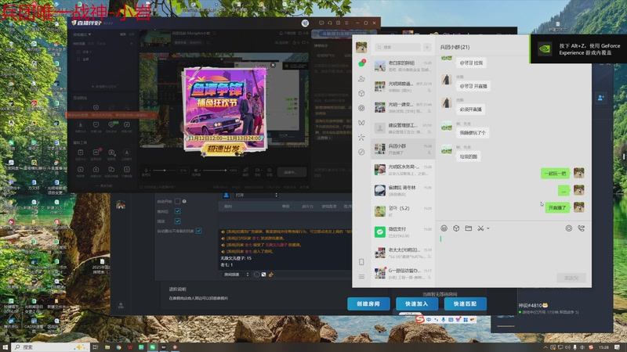
Task: Open the 打开 dropdown in game lobby
Action: click(256, 195)
